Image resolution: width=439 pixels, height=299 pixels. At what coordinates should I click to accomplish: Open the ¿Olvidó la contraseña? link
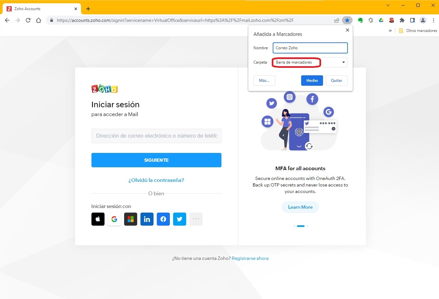[x=156, y=180]
